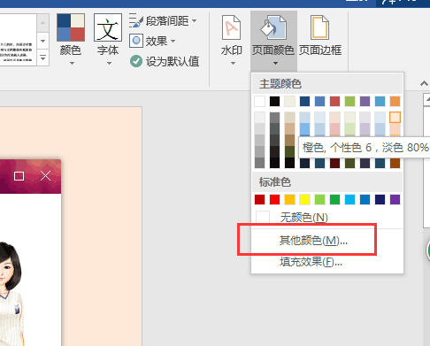Click the 段落间距 paragraph spacing icon
This screenshot has height=346, width=430.
click(x=136, y=20)
